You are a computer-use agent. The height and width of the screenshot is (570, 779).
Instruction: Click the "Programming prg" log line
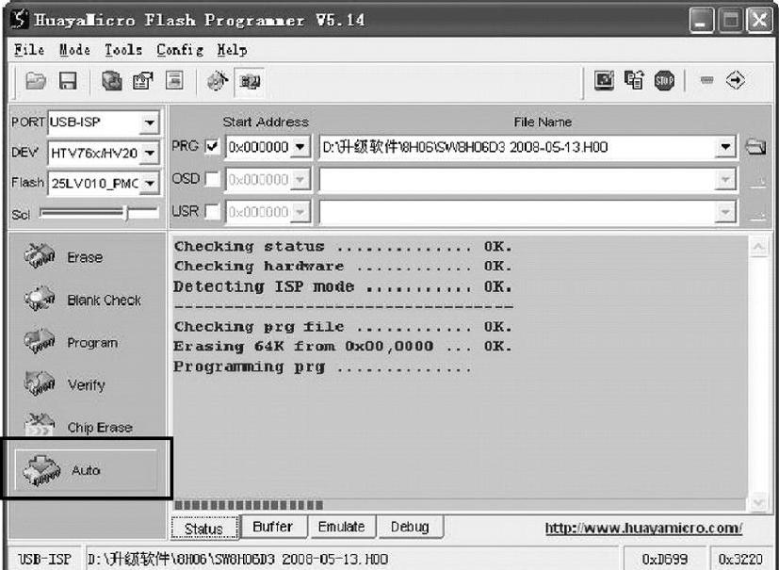[x=322, y=367]
